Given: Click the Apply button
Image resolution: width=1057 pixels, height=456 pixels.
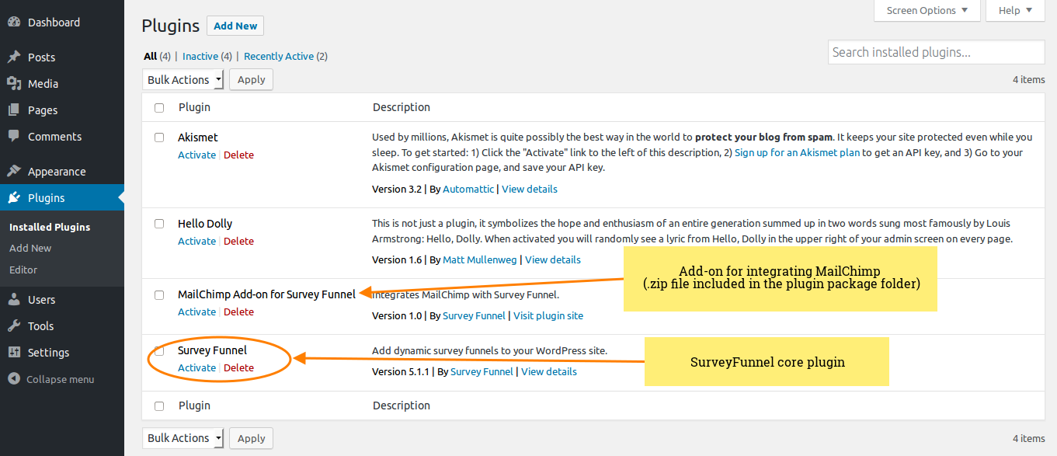Looking at the screenshot, I should pos(250,79).
